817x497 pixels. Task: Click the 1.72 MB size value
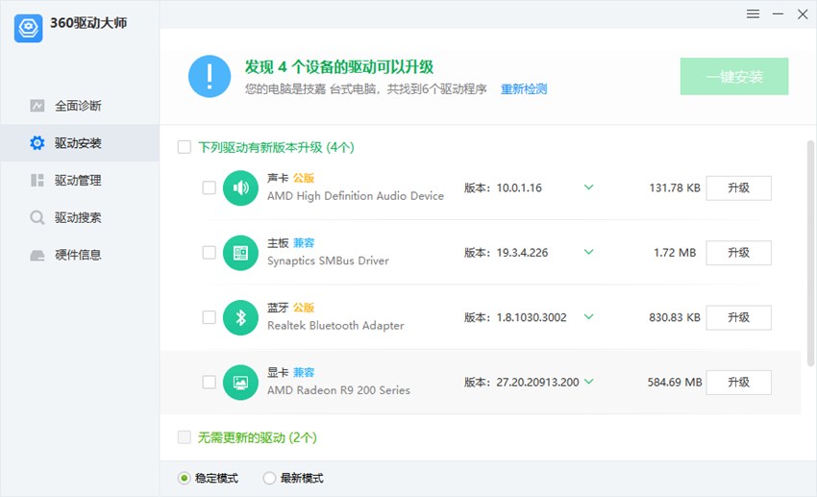(675, 253)
